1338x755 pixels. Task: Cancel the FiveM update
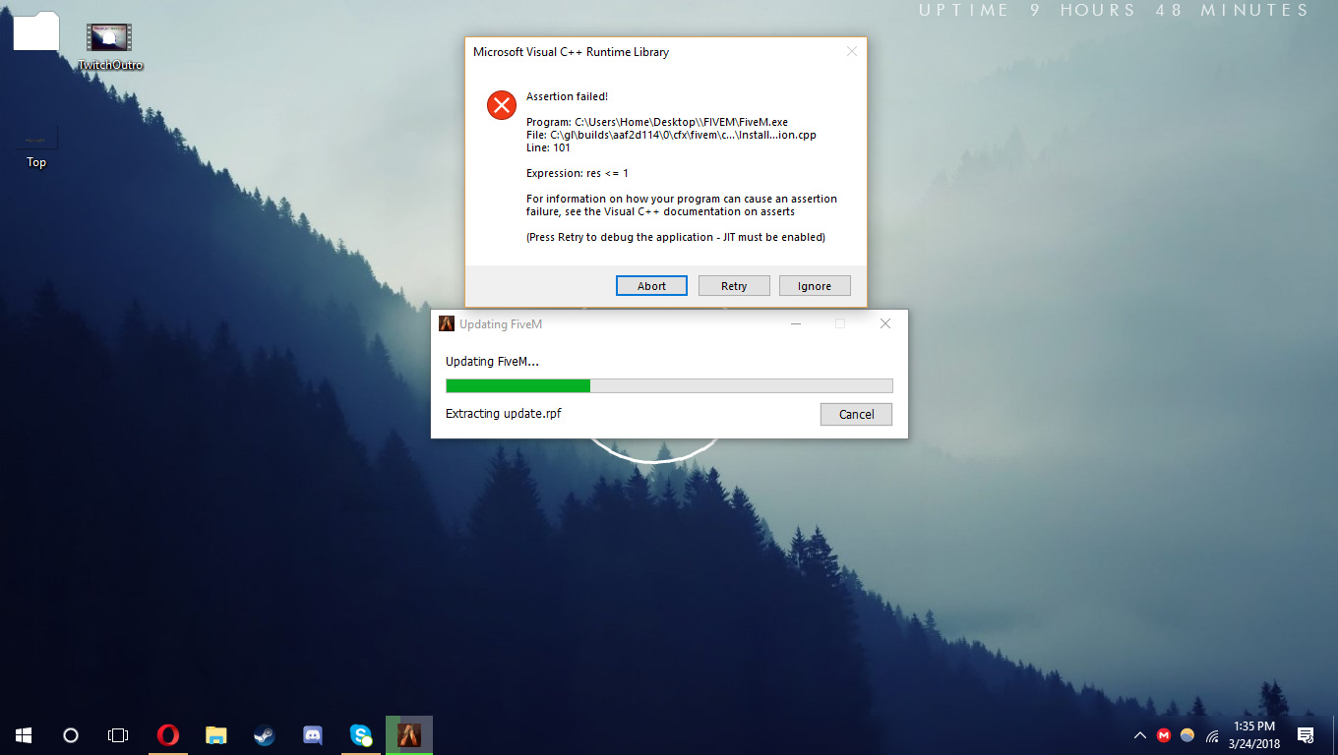click(856, 414)
